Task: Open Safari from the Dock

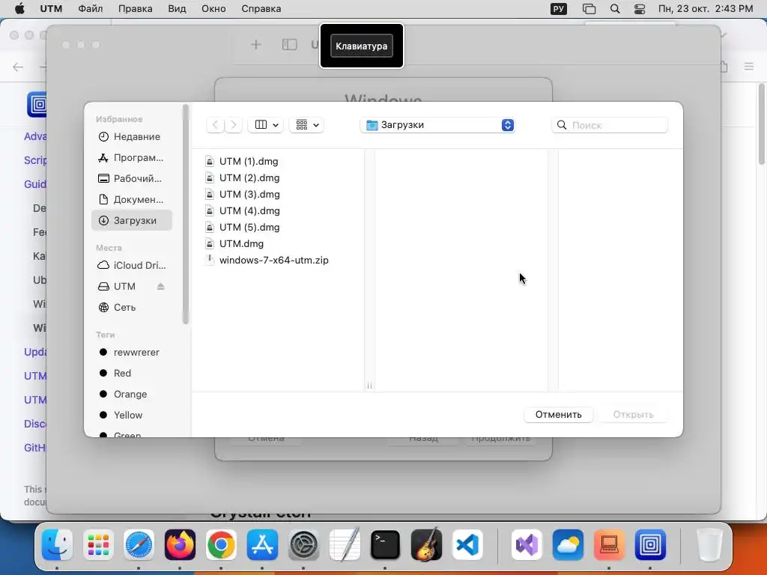Action: 139,545
